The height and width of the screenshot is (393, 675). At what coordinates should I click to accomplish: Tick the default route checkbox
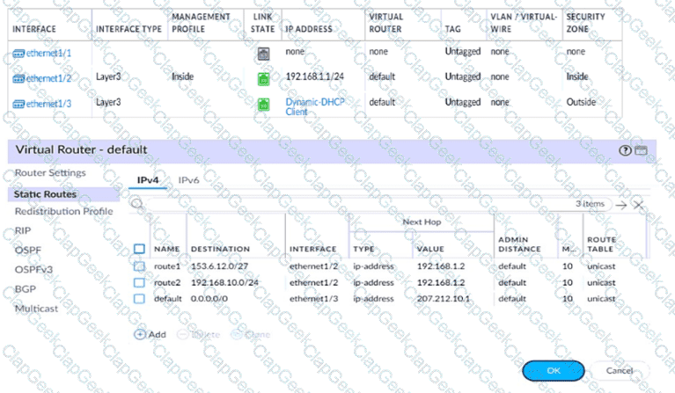point(139,298)
